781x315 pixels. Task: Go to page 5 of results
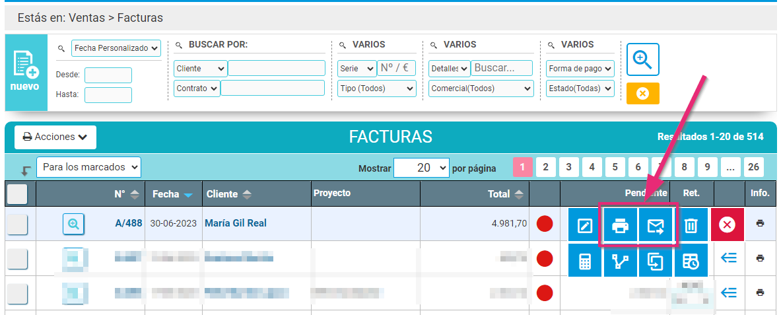point(615,167)
